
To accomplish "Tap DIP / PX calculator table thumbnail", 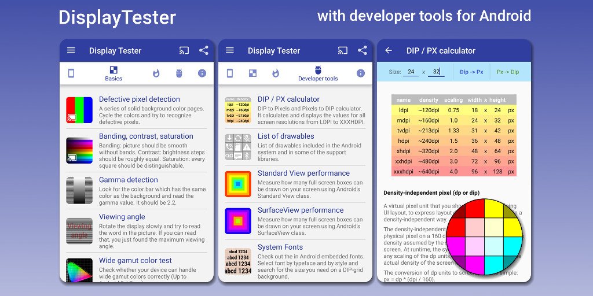I will click(238, 110).
